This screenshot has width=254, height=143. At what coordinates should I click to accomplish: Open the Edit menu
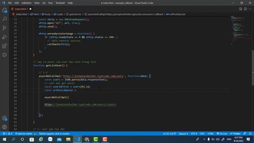pos(16,3)
